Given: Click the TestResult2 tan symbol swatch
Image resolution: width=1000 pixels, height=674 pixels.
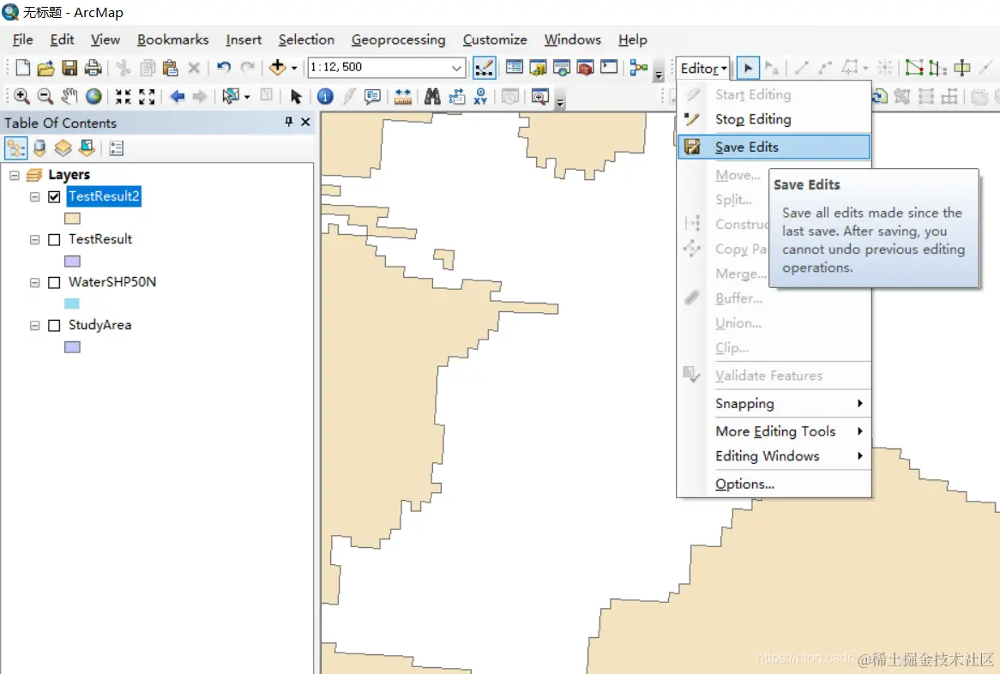Looking at the screenshot, I should (x=72, y=218).
